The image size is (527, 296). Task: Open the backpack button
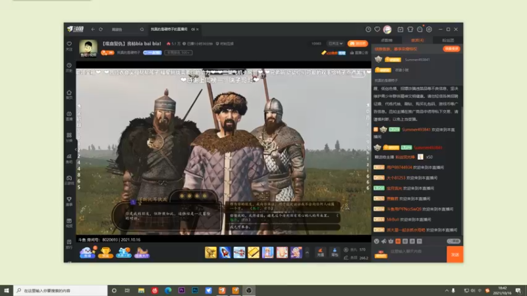[335, 253]
